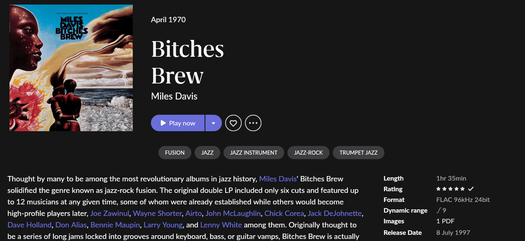Play the album with Play now
The width and height of the screenshot is (525, 241).
tap(178, 123)
